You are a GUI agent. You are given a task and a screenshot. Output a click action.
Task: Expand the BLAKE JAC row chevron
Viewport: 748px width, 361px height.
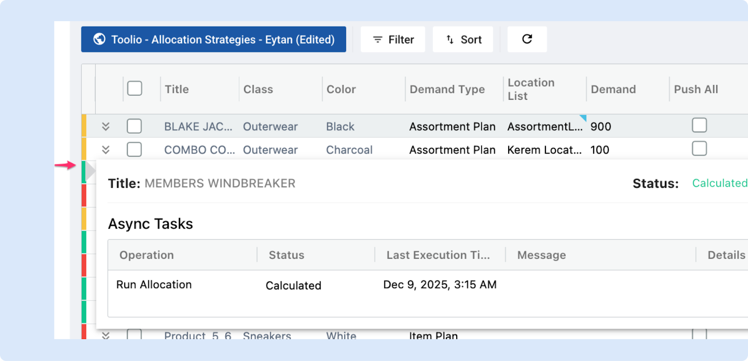coord(106,126)
